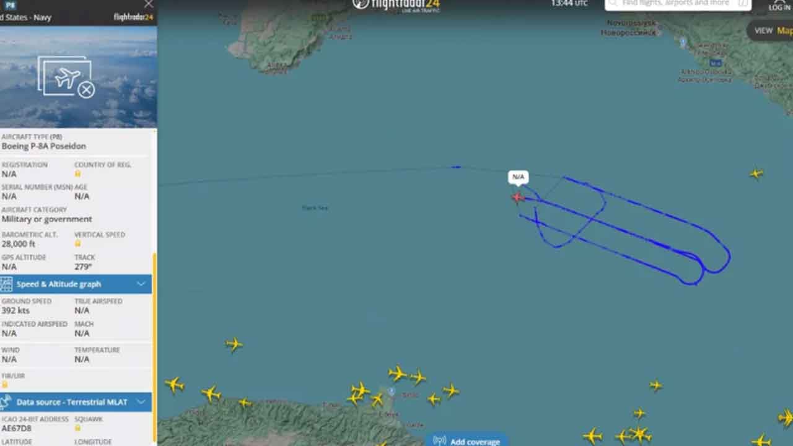Click the Add coverage button

click(467, 440)
